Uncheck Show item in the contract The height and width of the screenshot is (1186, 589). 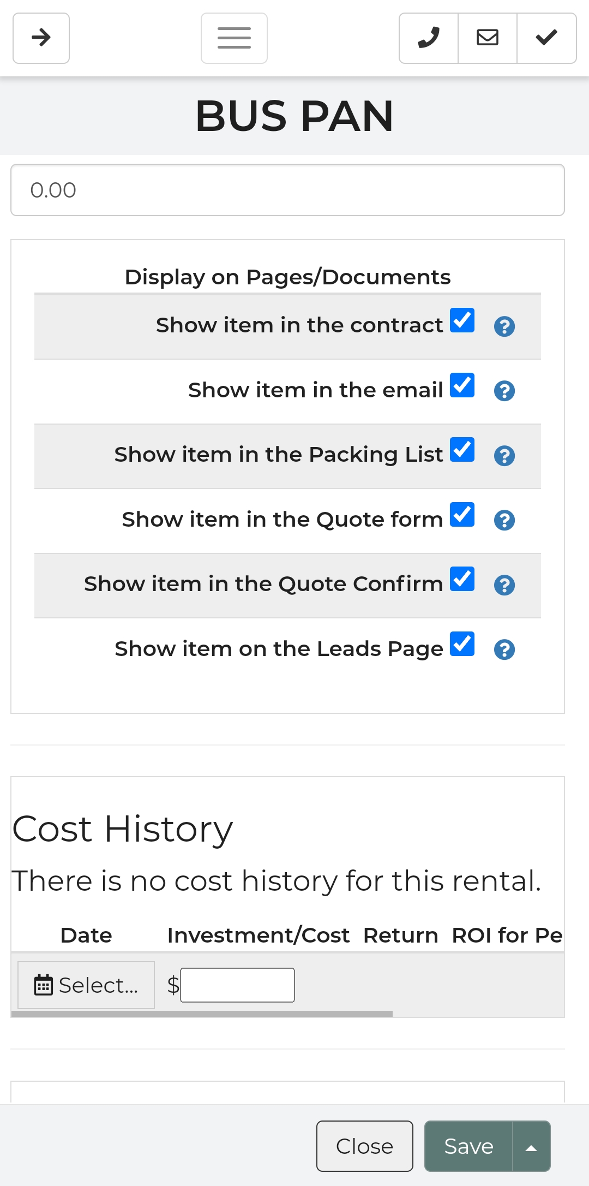tap(462, 320)
